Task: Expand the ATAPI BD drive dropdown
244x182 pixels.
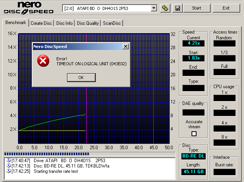Action: [x=154, y=8]
